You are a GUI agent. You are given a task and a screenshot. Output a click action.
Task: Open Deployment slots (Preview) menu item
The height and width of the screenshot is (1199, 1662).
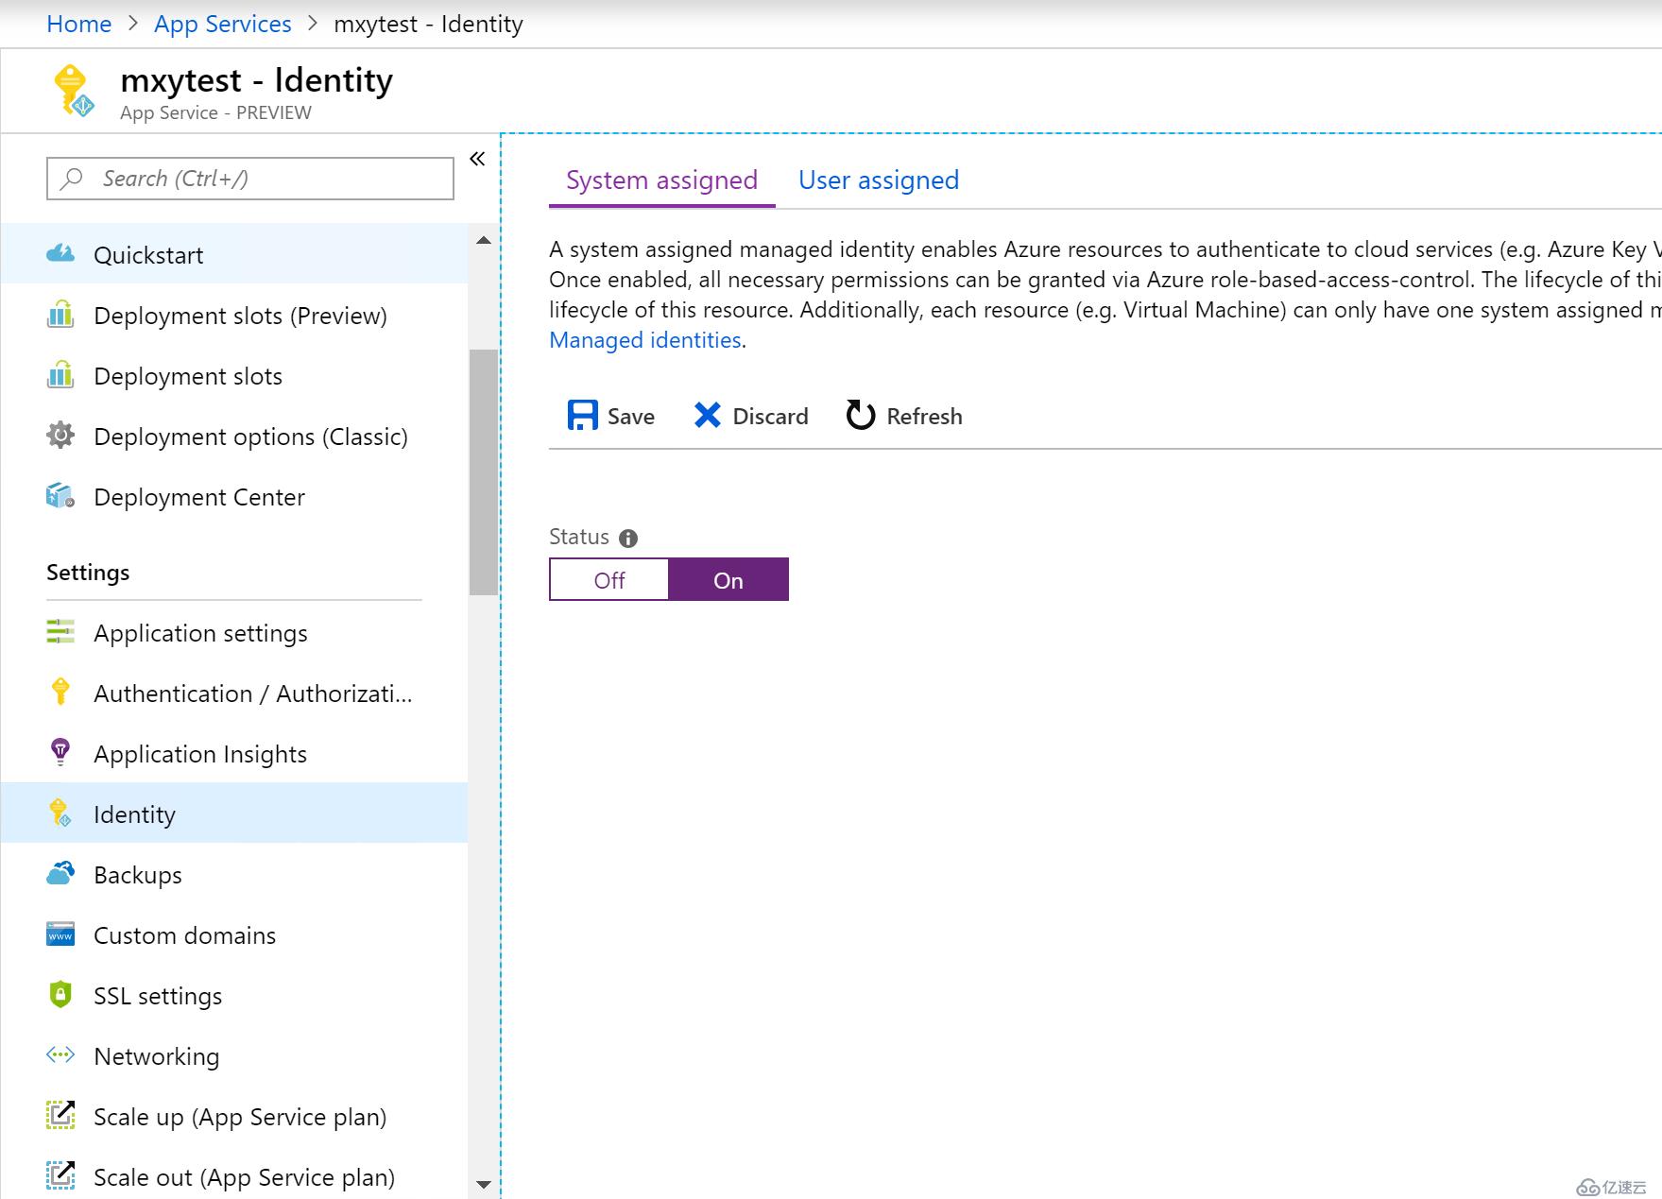[234, 315]
